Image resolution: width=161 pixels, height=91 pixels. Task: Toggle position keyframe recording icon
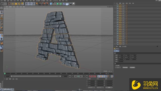[x=99, y=76]
